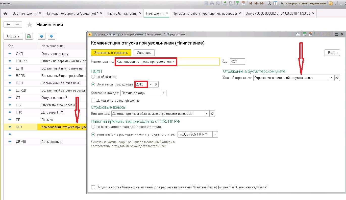This screenshot has width=346, height=200.
Task: Select the Отпуск основной row
Action: 45,98
